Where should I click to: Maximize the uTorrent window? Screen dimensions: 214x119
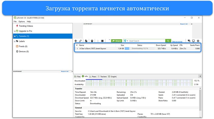192,18
